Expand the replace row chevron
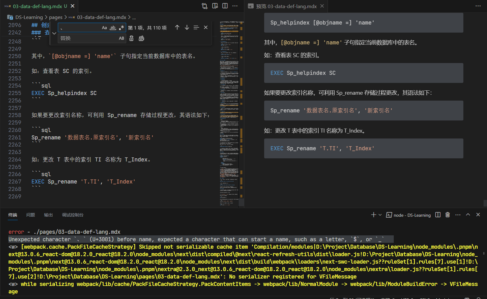 (x=54, y=33)
